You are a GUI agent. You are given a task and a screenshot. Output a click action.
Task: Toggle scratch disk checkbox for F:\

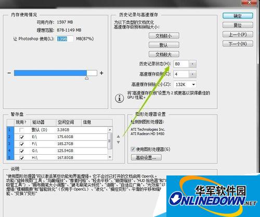(22, 144)
